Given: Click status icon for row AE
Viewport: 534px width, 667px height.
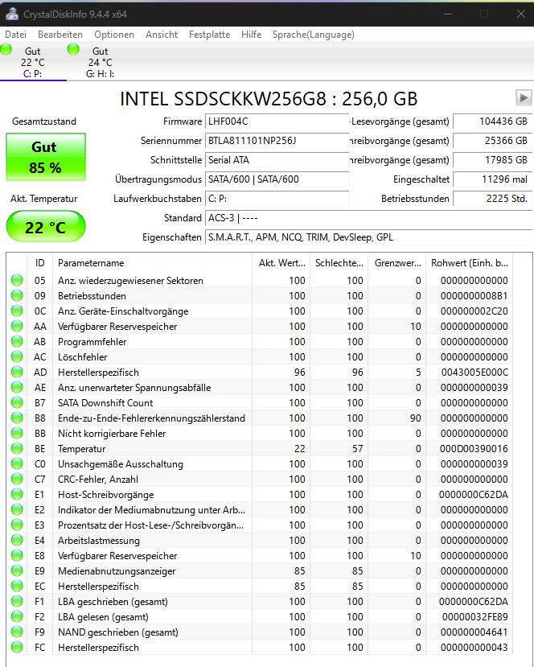Looking at the screenshot, I should [17, 388].
